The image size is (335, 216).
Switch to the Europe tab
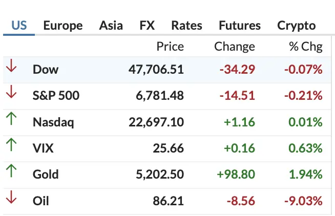tap(62, 26)
